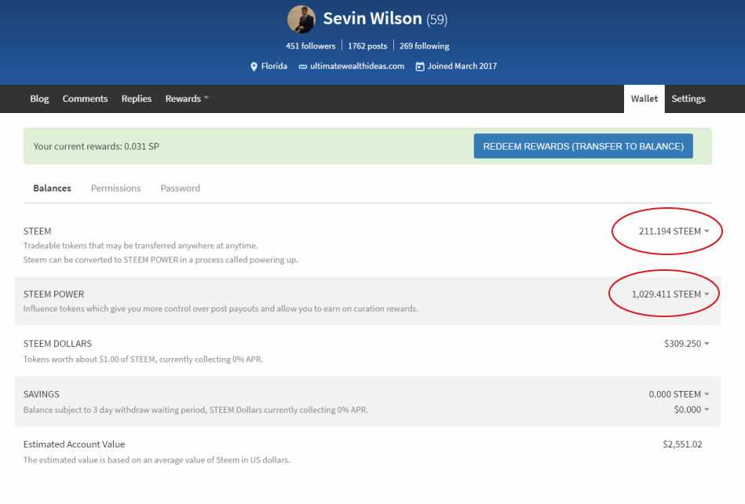Click the SAVINGS heading
The width and height of the screenshot is (745, 504).
42,394
